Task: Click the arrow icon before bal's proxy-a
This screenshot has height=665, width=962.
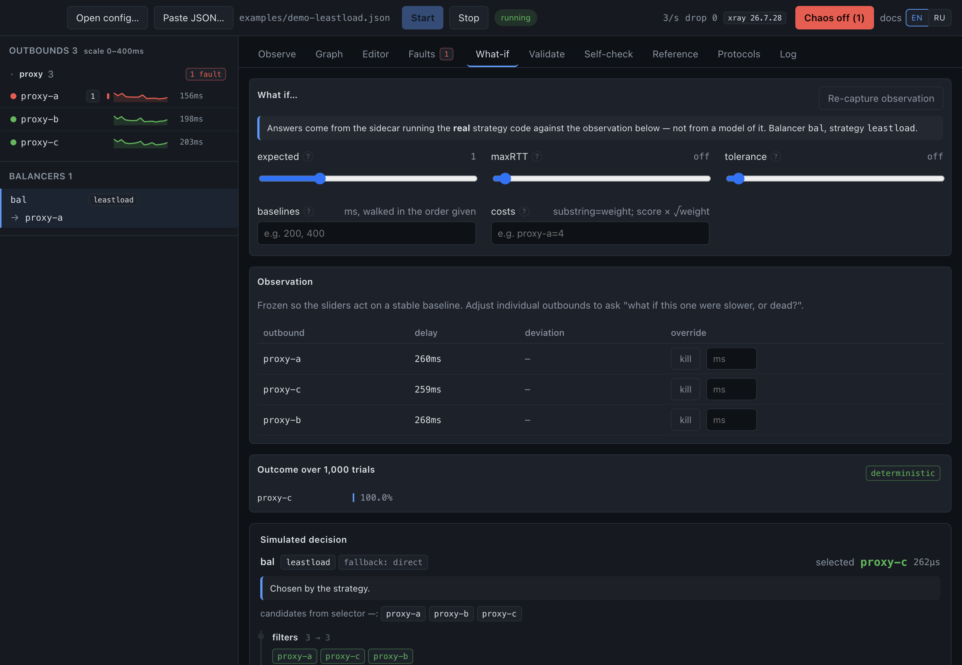Action: [x=15, y=218]
